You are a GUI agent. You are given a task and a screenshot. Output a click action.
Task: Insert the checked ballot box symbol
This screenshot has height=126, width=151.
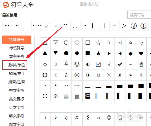98,64
